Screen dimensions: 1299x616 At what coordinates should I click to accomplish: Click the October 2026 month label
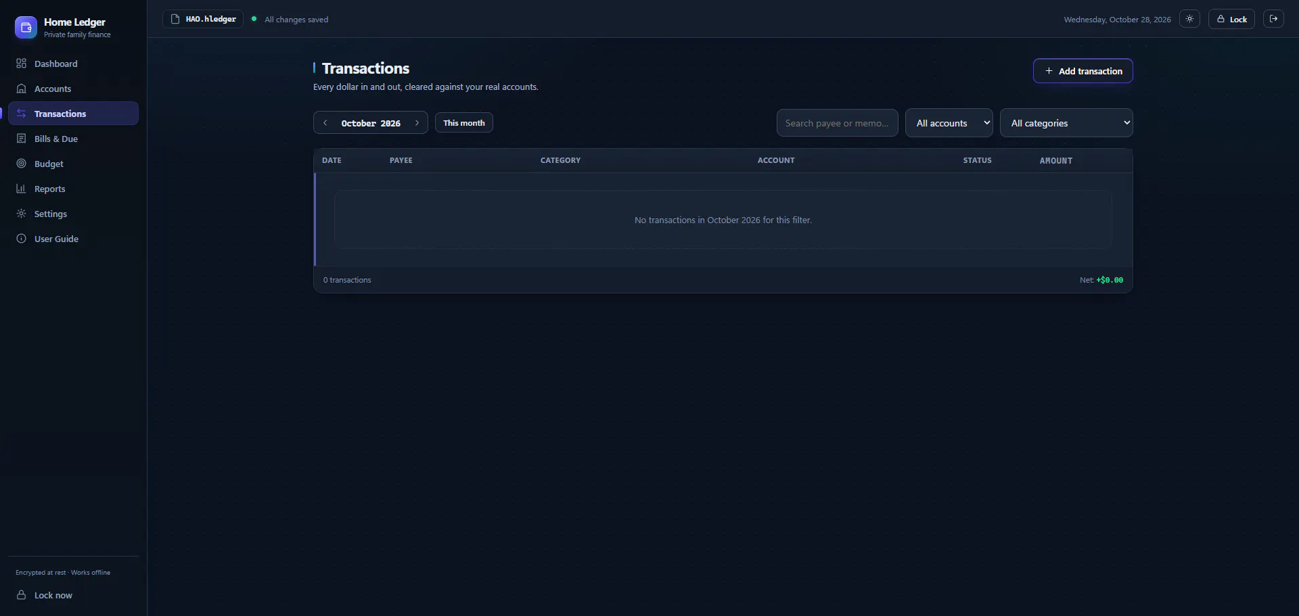point(371,123)
